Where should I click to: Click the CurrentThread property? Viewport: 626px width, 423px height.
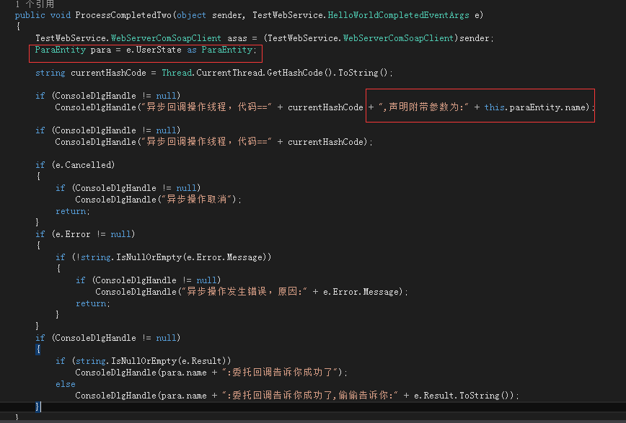click(229, 73)
